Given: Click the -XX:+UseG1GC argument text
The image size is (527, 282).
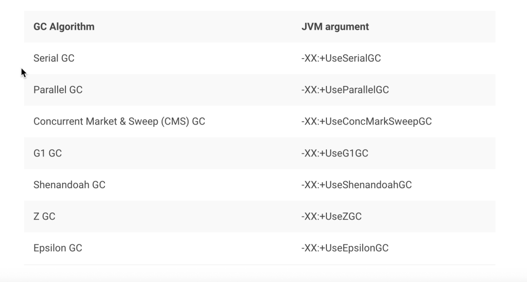Looking at the screenshot, I should tap(334, 153).
